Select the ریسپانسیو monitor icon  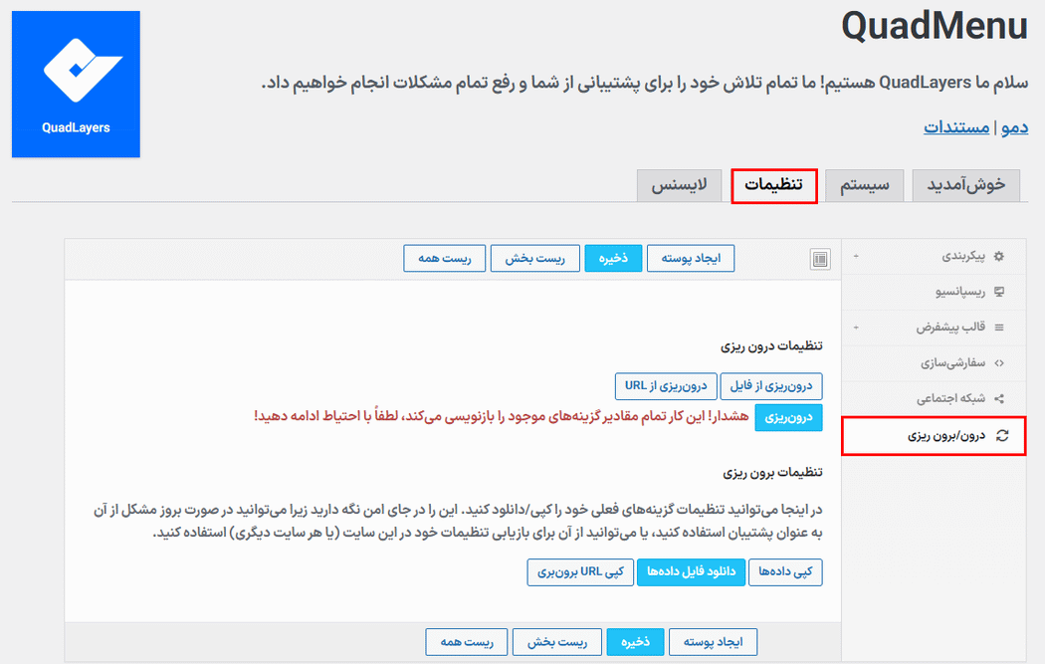999,291
